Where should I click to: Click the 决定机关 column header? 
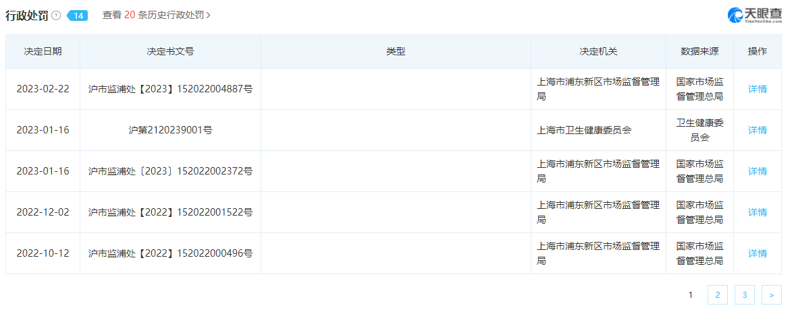coord(598,52)
